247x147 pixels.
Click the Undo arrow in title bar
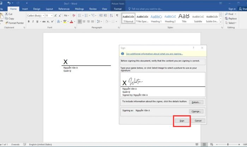click(x=9, y=3)
